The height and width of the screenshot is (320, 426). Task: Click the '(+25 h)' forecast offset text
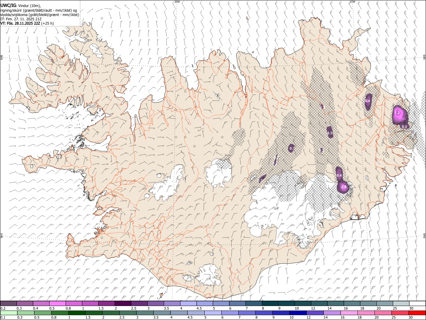48,23
